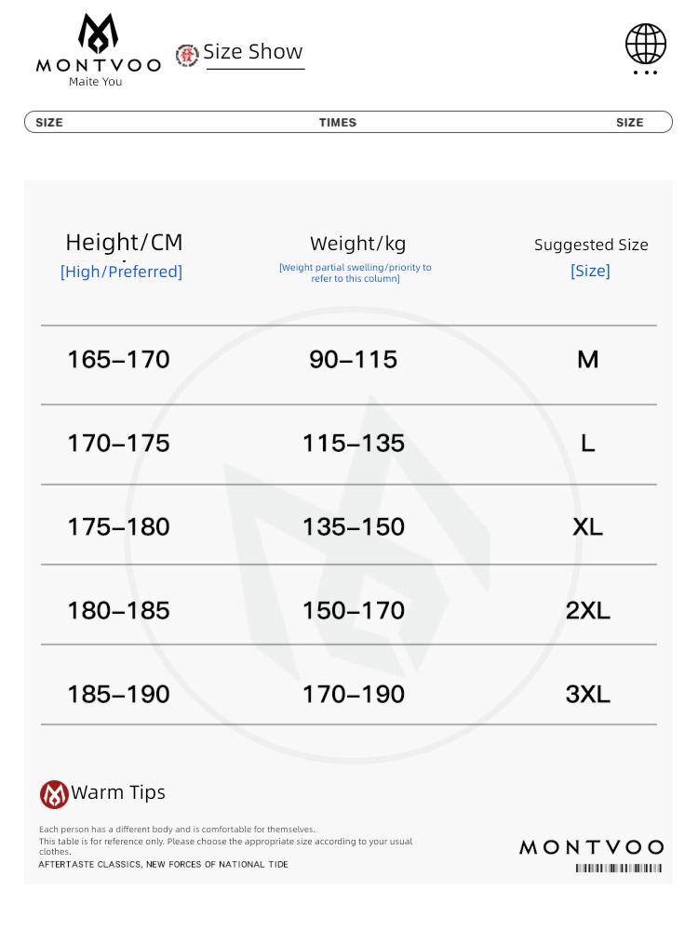Click the right SIZE label in the bar
This screenshot has width=698, height=930.
click(x=630, y=122)
